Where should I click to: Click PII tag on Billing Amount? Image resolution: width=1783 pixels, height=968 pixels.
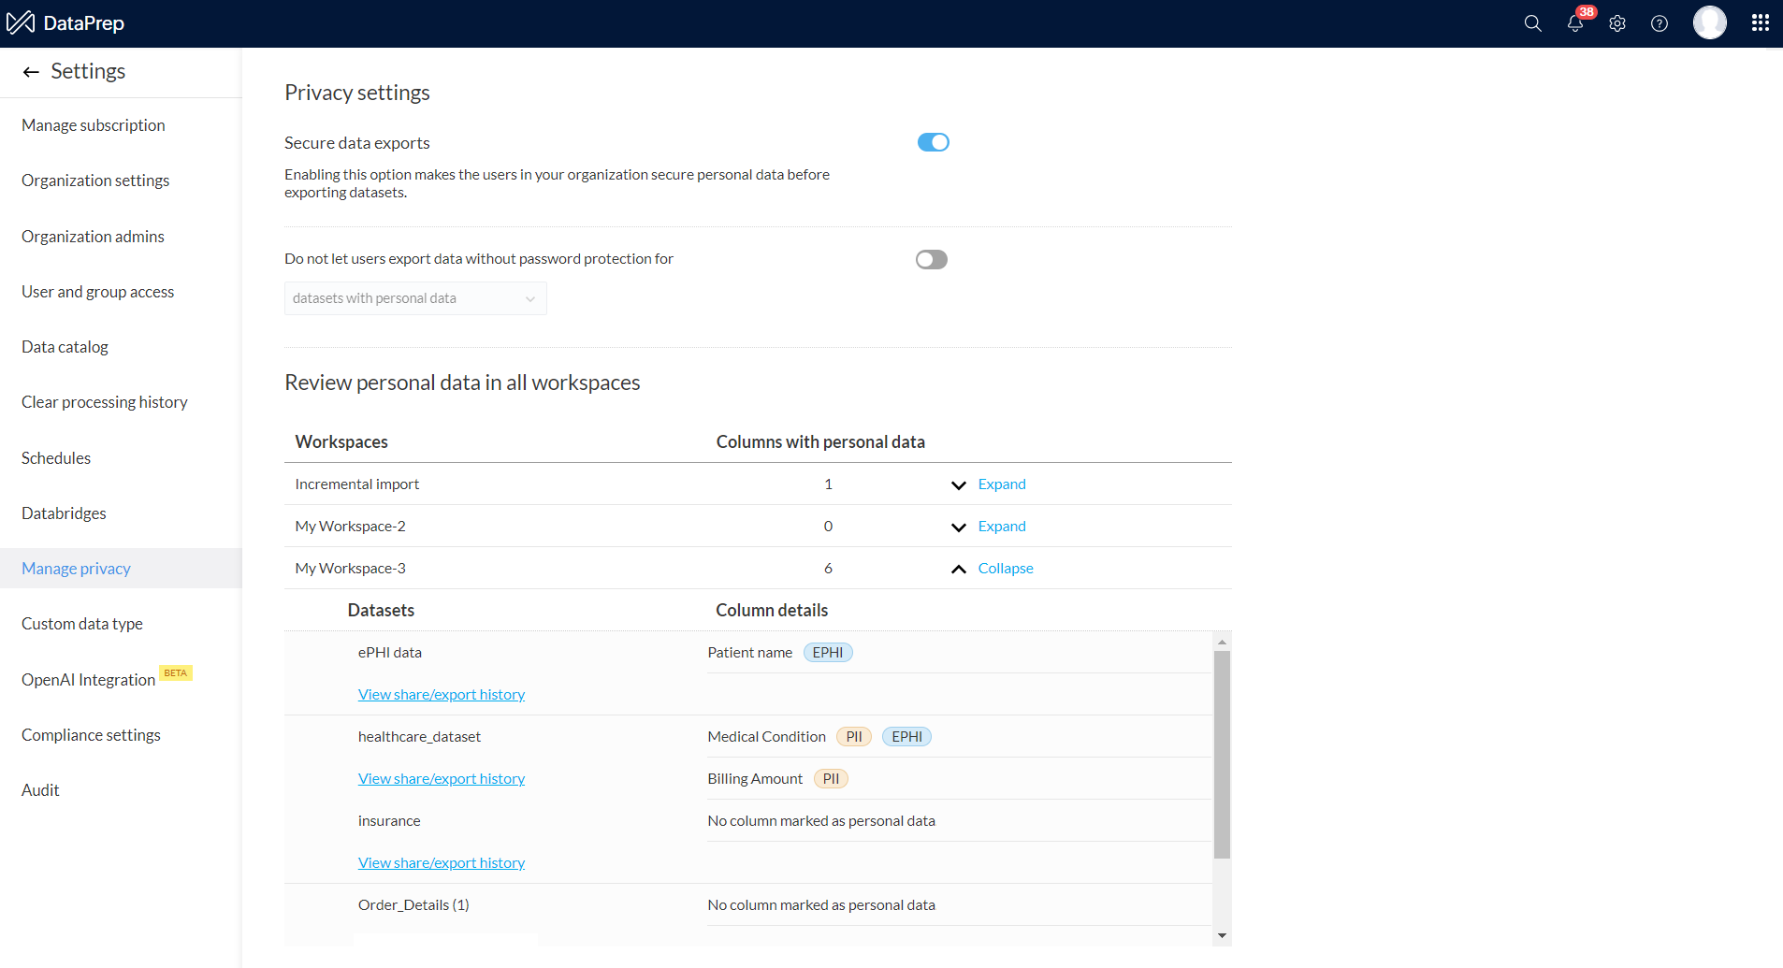pyautogui.click(x=831, y=779)
